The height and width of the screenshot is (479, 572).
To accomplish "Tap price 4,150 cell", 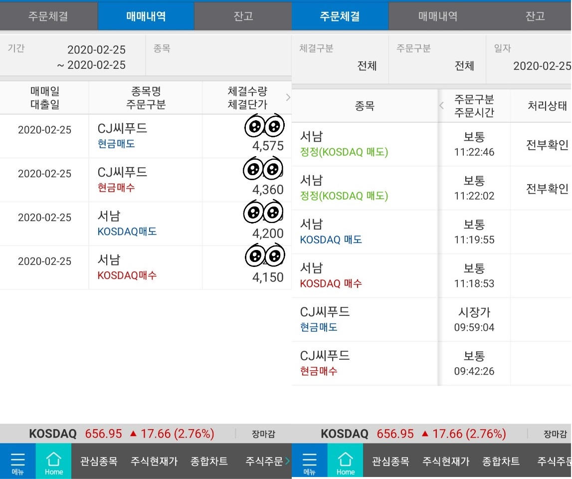I will pos(268,277).
